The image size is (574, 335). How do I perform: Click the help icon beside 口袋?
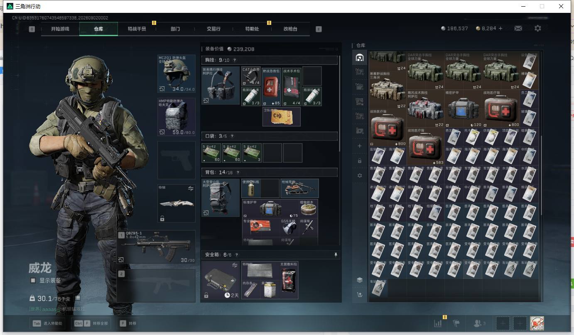point(232,136)
